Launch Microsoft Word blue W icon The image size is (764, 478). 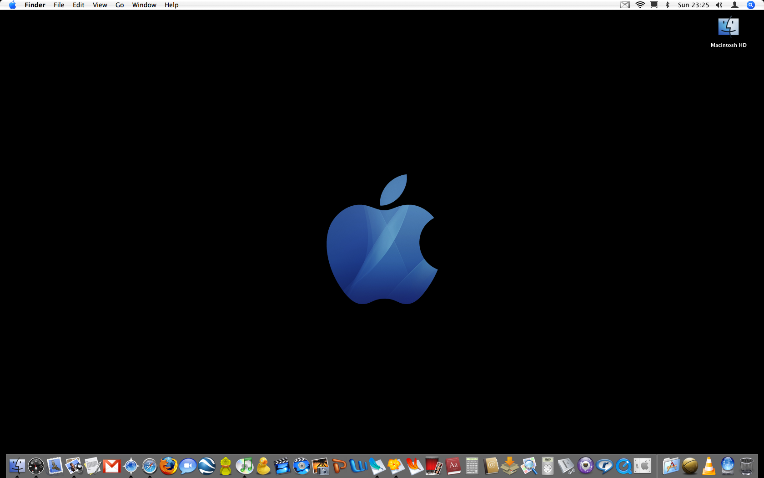(x=358, y=466)
